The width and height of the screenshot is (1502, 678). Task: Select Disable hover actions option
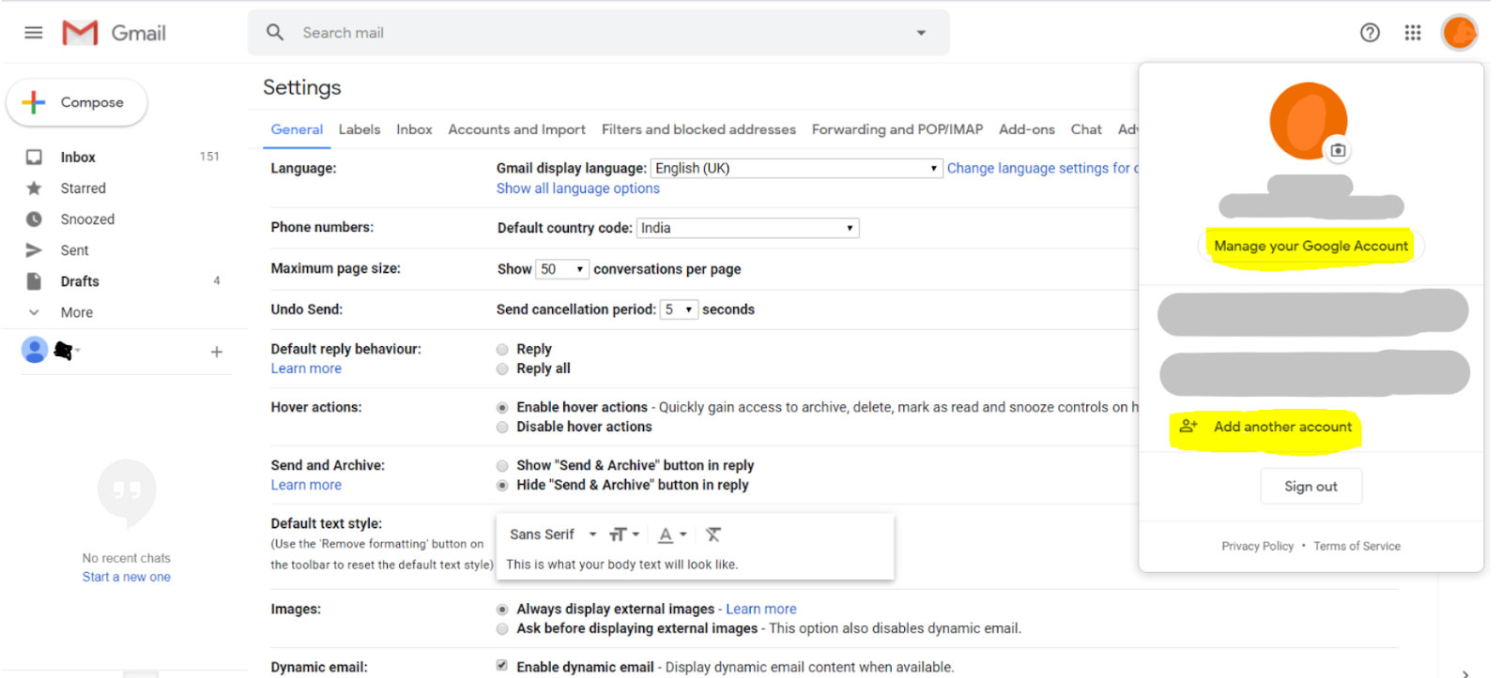point(502,428)
